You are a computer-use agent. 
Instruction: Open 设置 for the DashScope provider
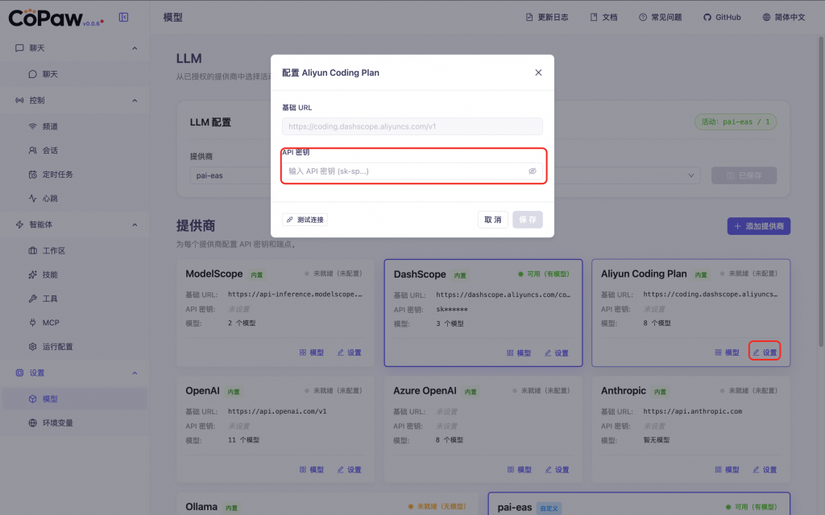click(556, 352)
